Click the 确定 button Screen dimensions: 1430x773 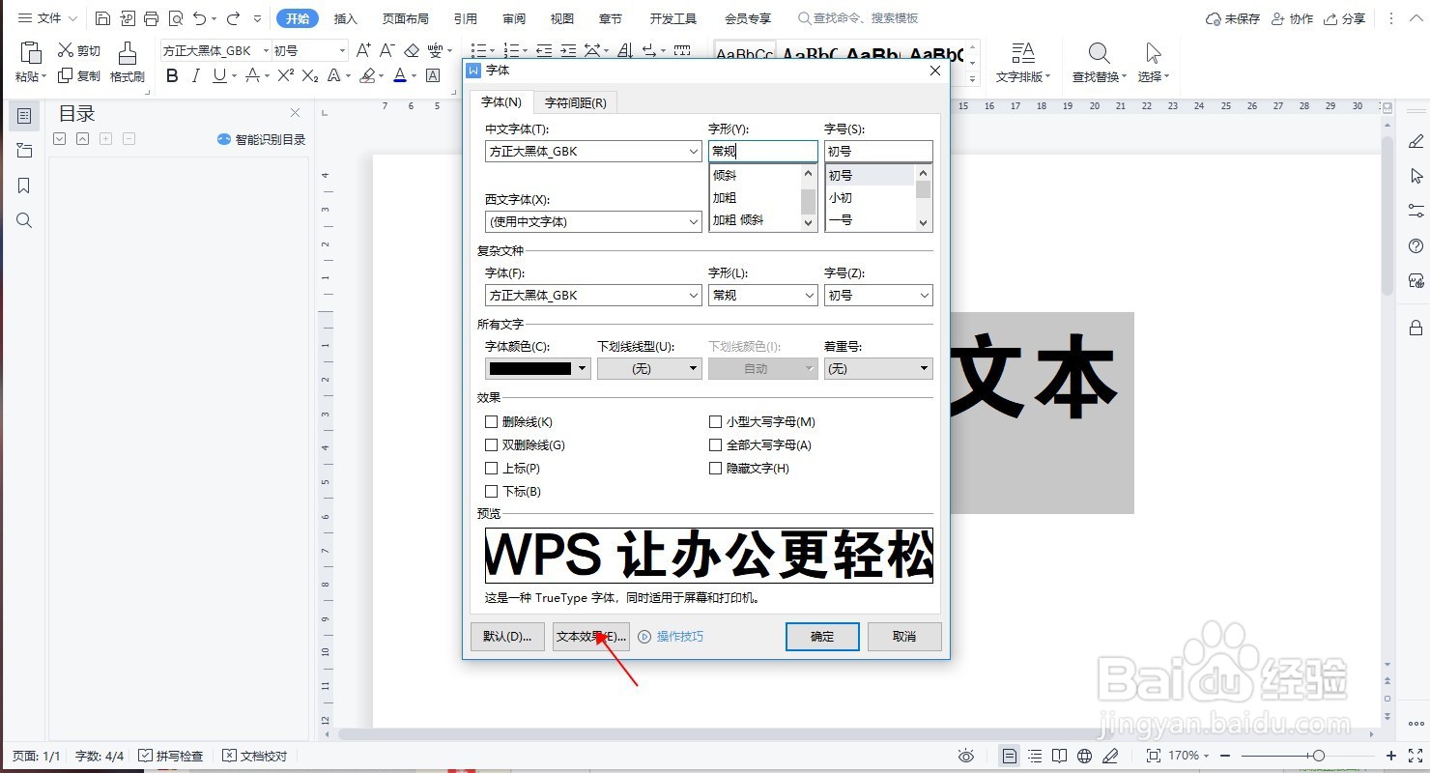[x=822, y=637]
